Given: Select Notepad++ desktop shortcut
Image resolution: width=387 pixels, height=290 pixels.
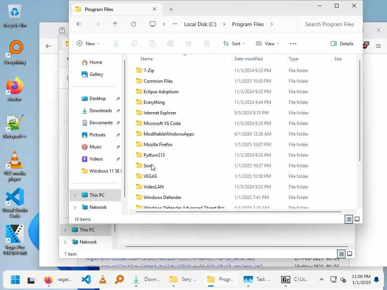Looking at the screenshot, I should pyautogui.click(x=15, y=126).
